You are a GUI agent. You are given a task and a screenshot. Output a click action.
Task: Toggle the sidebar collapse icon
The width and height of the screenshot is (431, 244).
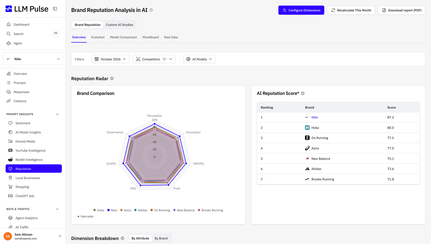click(x=55, y=9)
